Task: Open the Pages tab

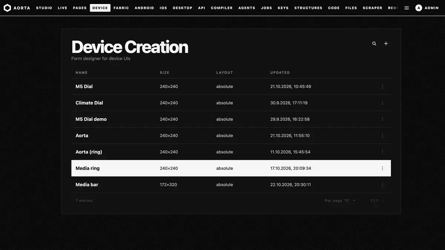Action: coord(80,8)
